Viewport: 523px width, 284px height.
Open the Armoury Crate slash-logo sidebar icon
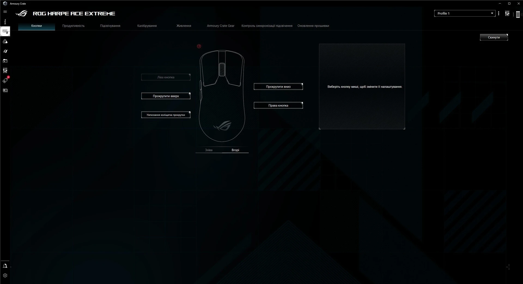coord(5,51)
